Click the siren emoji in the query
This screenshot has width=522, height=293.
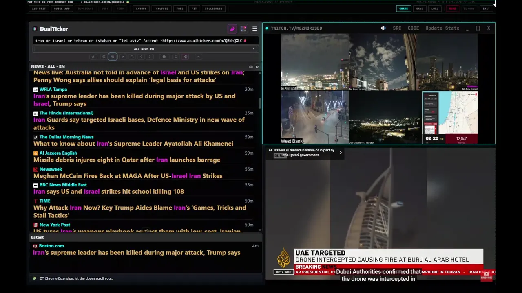tap(245, 40)
